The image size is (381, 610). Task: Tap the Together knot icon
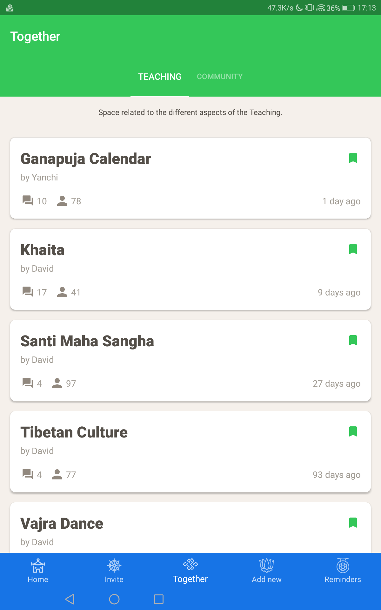190,565
